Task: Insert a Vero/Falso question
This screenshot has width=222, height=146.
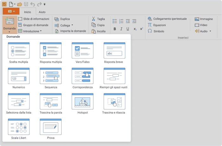Action: [x=82, y=53]
